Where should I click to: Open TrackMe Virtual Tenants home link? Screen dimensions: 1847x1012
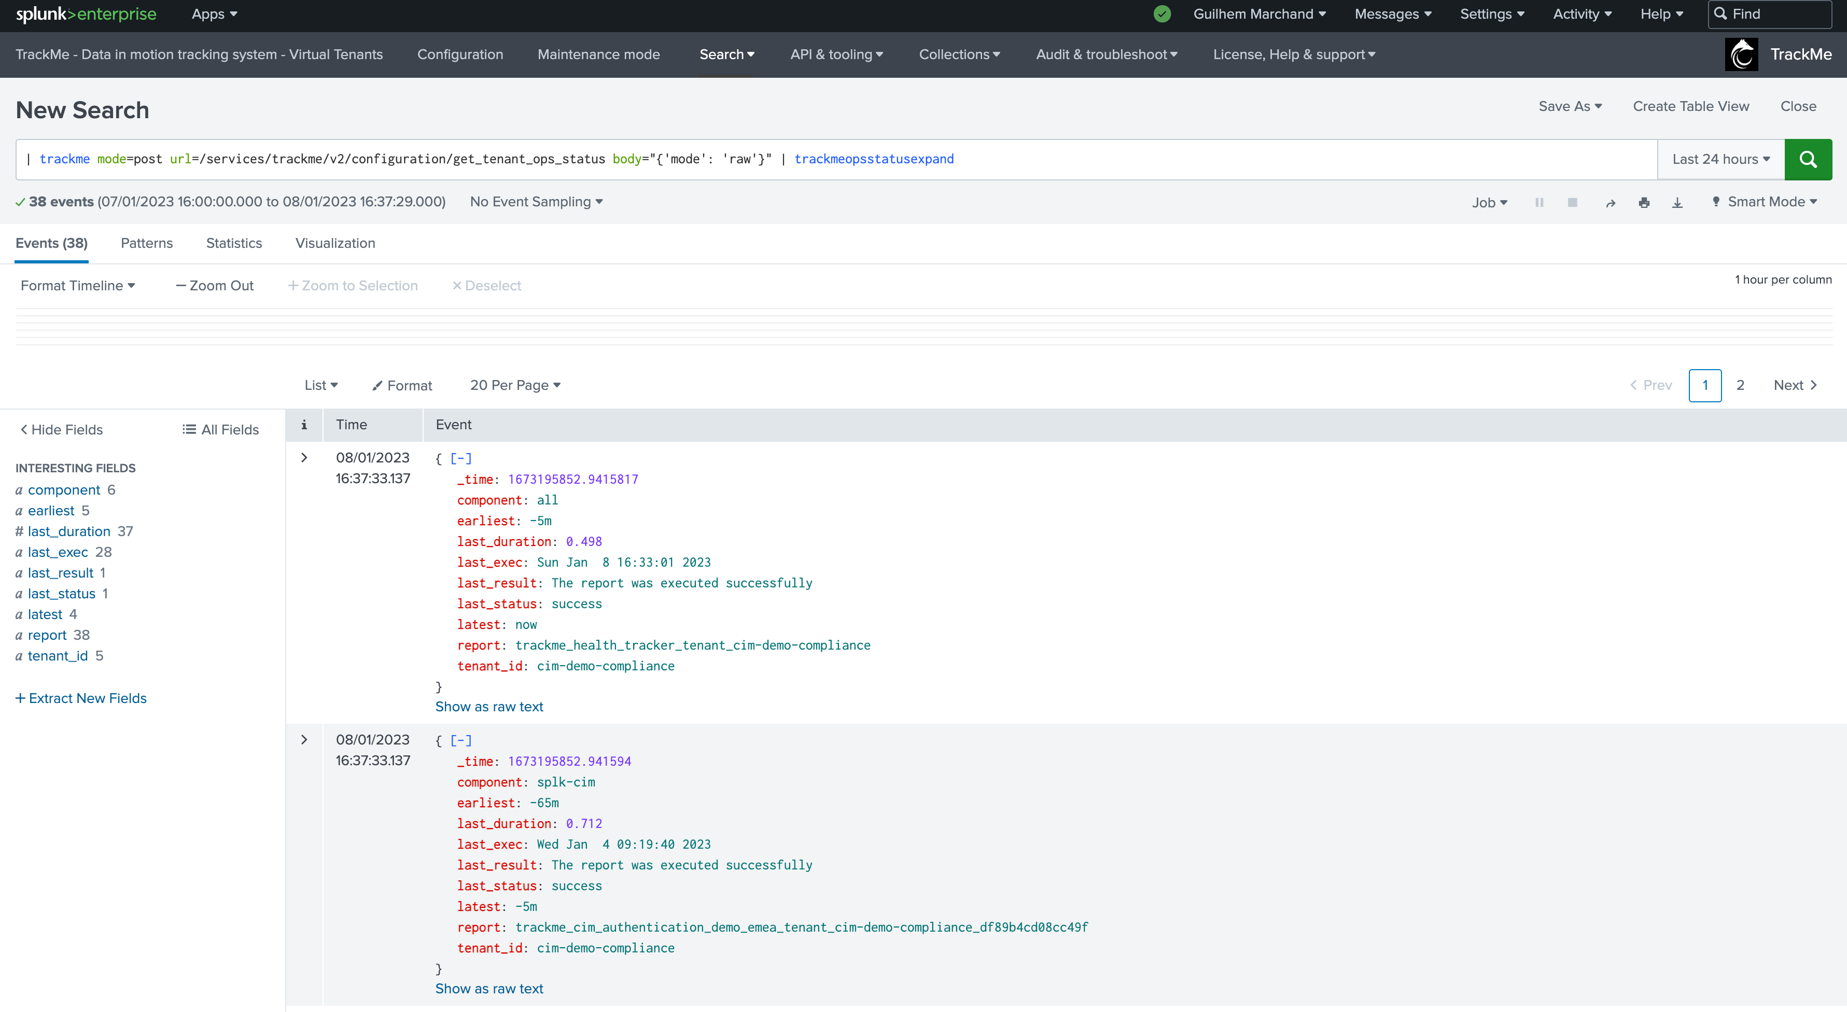(199, 54)
